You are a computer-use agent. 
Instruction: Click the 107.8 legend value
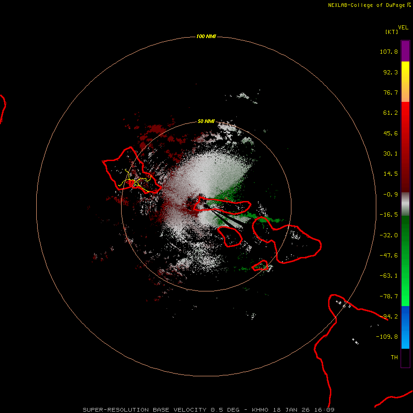[389, 51]
